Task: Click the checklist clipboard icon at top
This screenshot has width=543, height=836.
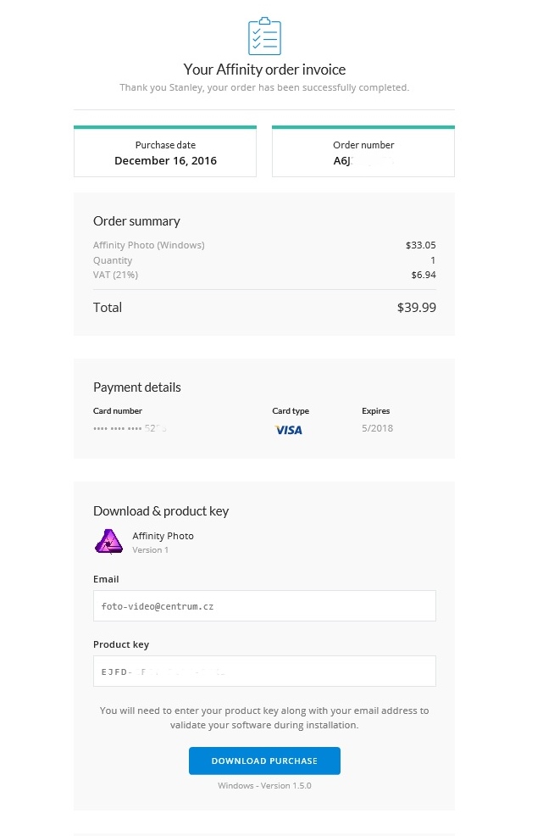Action: tap(264, 36)
